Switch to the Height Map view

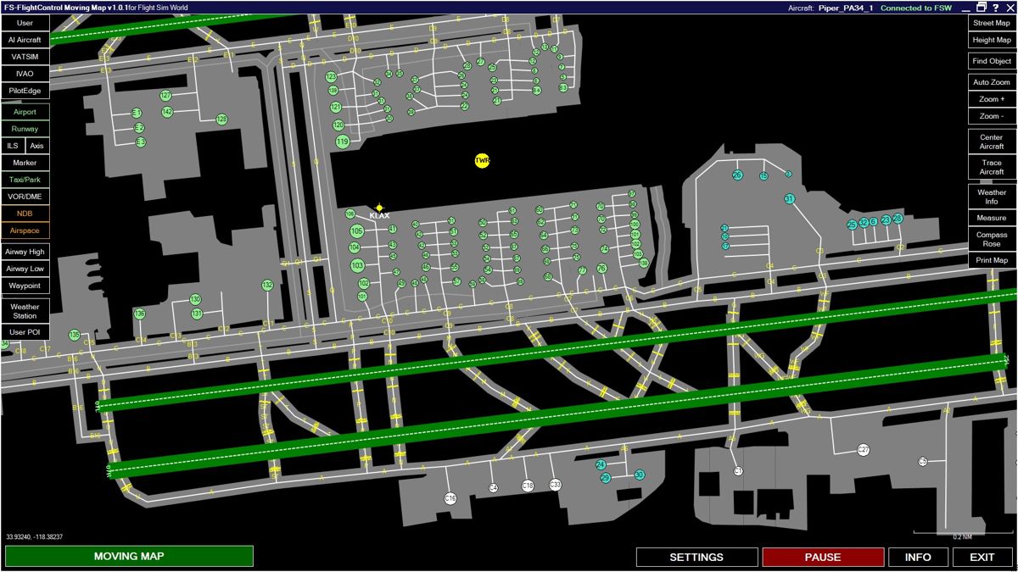click(991, 40)
